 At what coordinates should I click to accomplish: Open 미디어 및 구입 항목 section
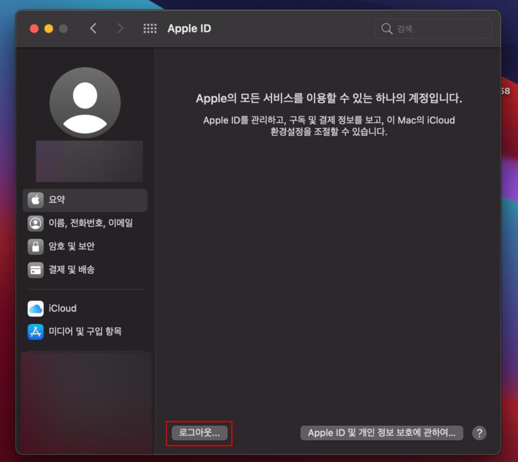[85, 332]
